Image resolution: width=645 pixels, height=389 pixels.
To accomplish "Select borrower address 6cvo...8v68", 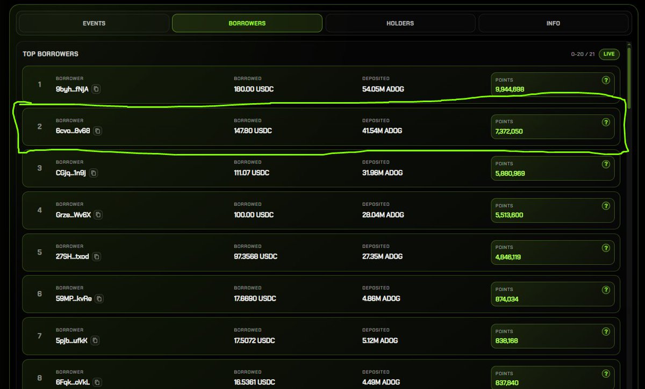I will [x=73, y=131].
